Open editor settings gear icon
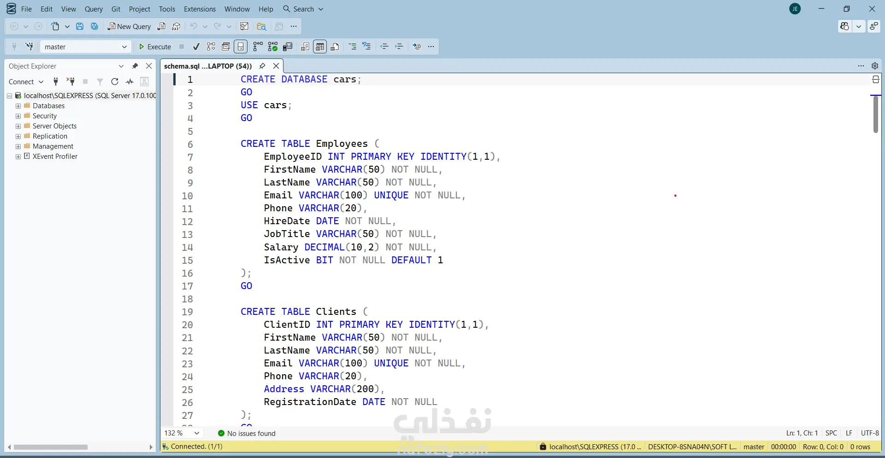This screenshot has width=885, height=458. pos(875,66)
